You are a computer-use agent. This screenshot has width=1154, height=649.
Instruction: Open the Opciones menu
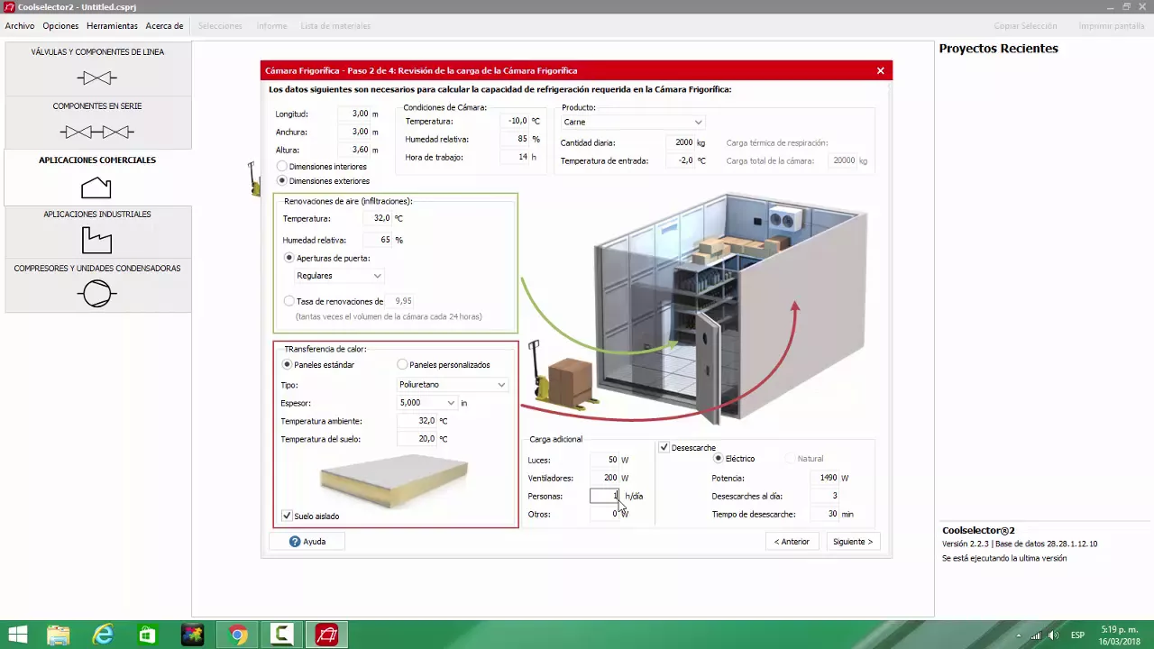60,26
